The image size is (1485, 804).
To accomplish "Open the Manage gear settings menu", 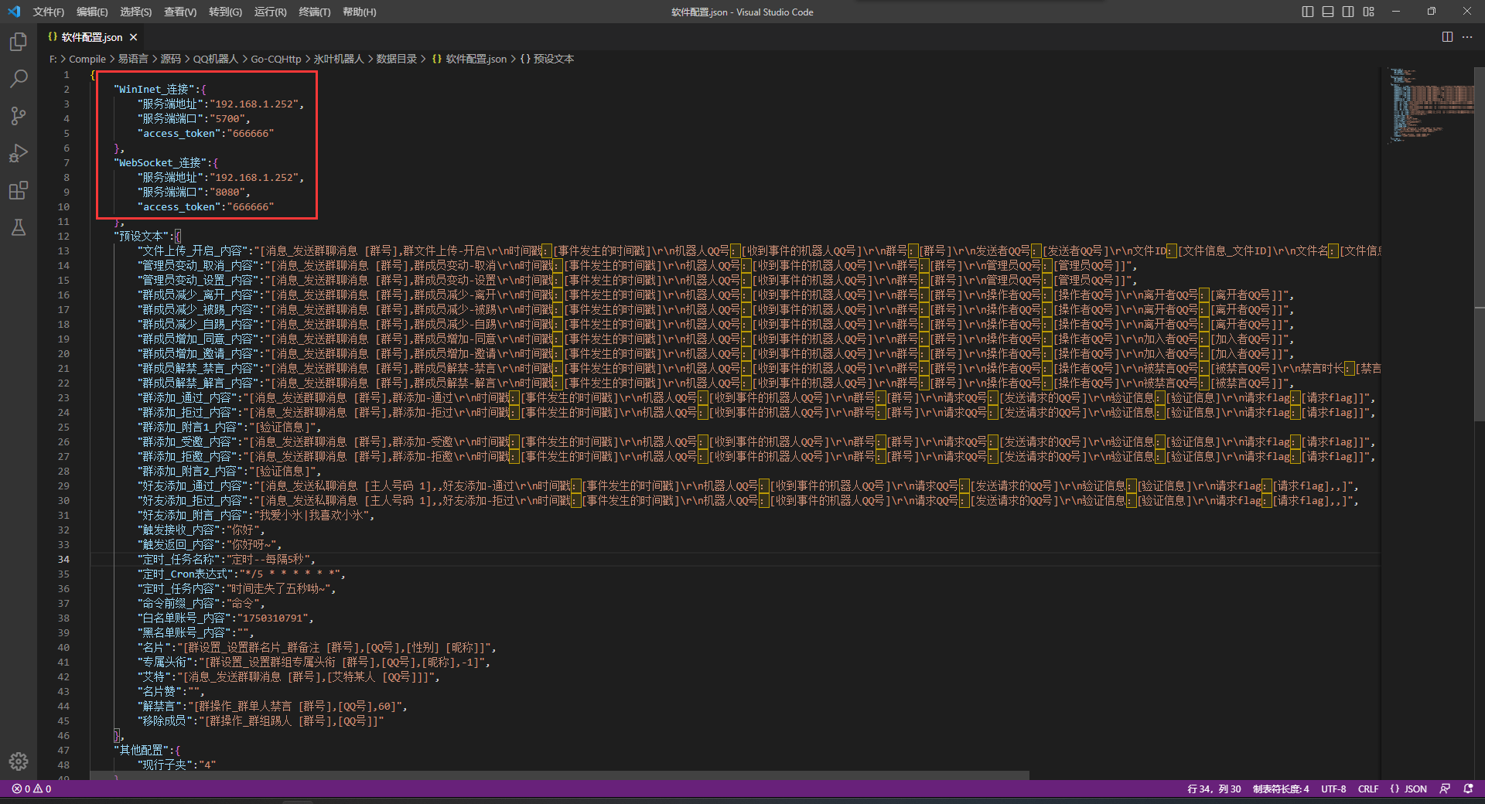I will pos(19,761).
